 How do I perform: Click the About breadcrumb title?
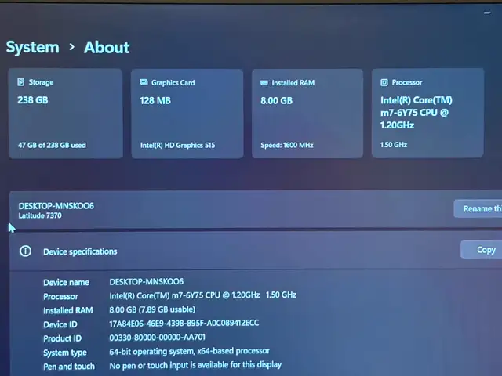(107, 47)
